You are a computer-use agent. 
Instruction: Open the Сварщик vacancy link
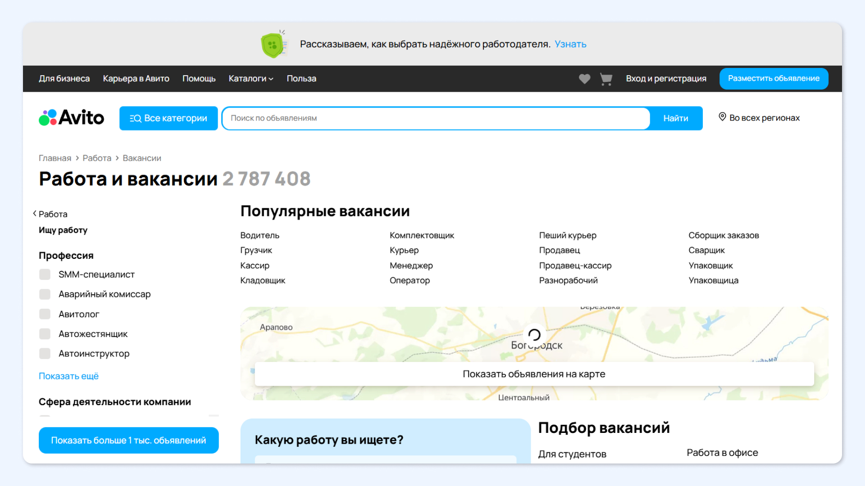click(x=706, y=250)
